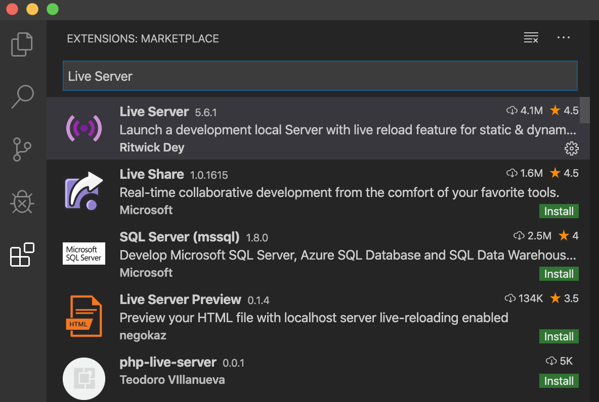Click the 4.5 star rating of Live Server
Viewport: 599px width, 402px height.
tap(564, 111)
